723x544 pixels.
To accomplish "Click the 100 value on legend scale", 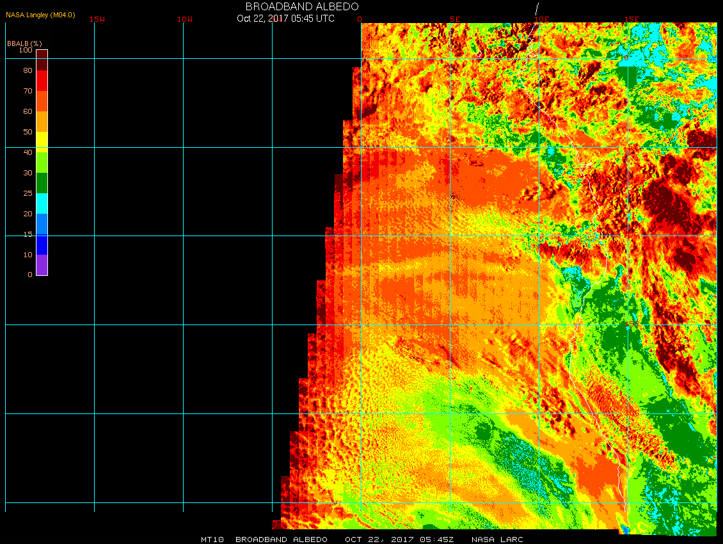I will pos(25,50).
